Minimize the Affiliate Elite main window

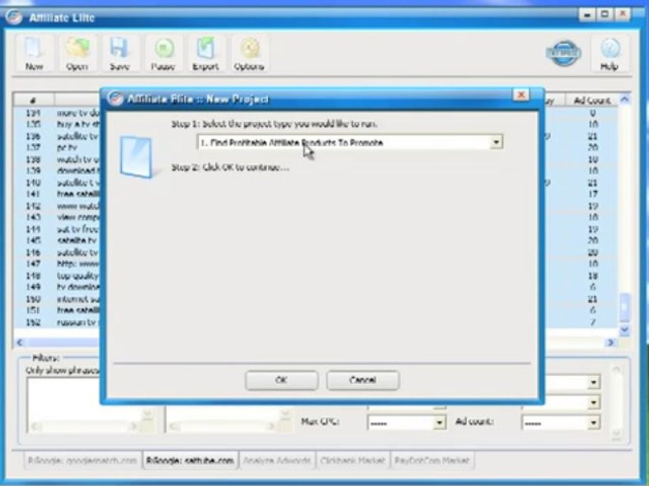pyautogui.click(x=587, y=15)
